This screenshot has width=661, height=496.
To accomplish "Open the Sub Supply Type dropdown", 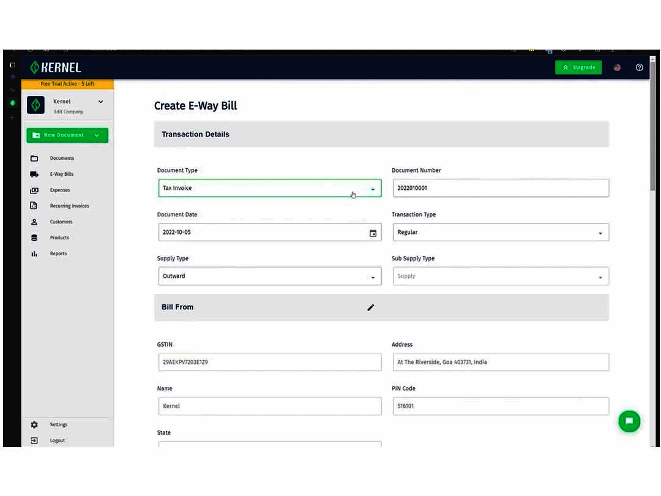I will pyautogui.click(x=501, y=276).
